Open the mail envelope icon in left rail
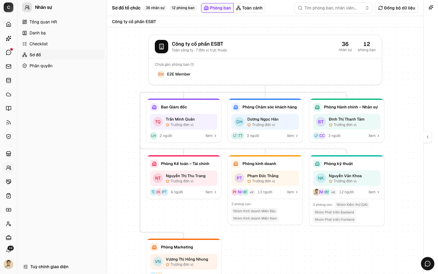The height and width of the screenshot is (274, 438). (x=9, y=66)
